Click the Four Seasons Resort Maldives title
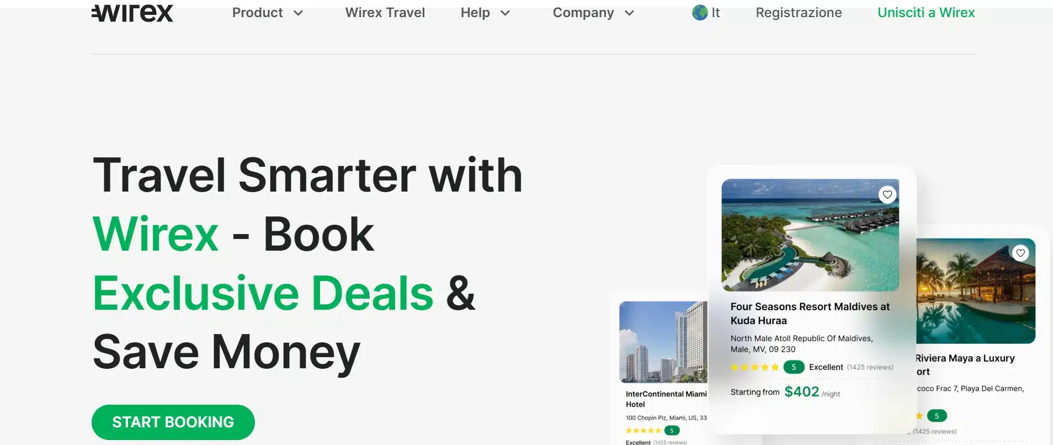Viewport: 1053px width, 445px height. [x=810, y=314]
